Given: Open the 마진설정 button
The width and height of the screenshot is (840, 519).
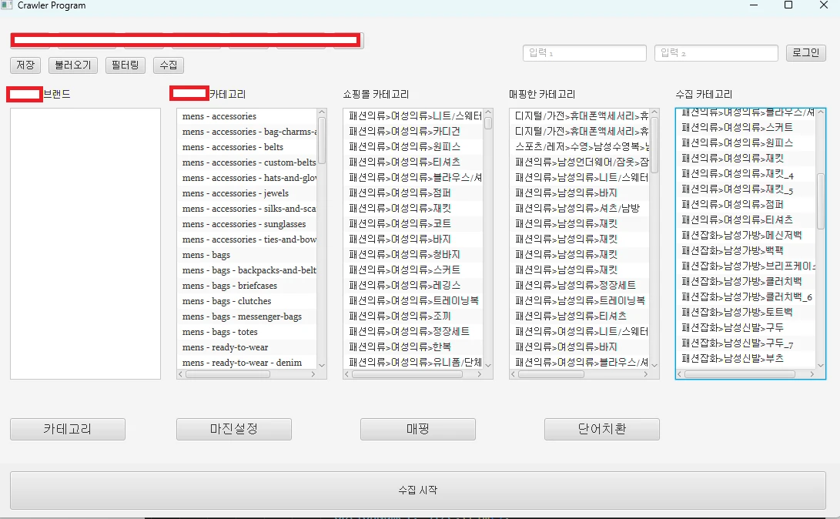Looking at the screenshot, I should tap(234, 429).
